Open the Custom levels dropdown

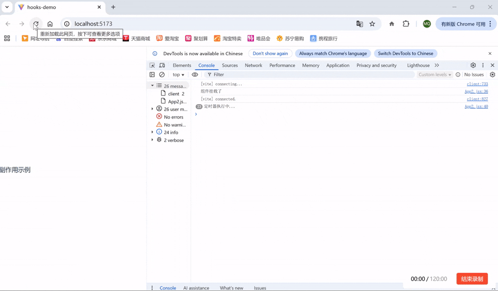click(x=434, y=74)
